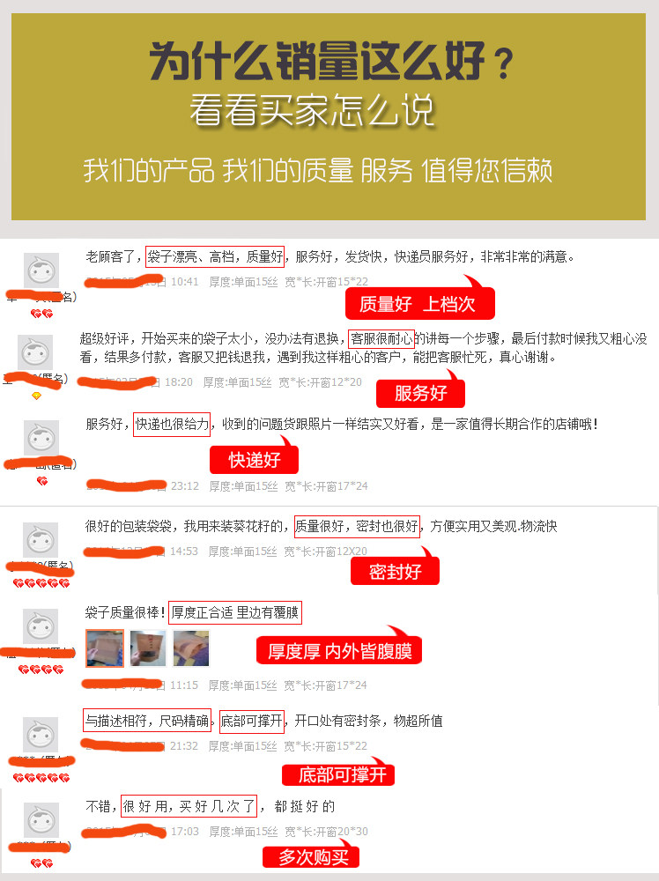Click the 多次购买 red label

coord(311,857)
